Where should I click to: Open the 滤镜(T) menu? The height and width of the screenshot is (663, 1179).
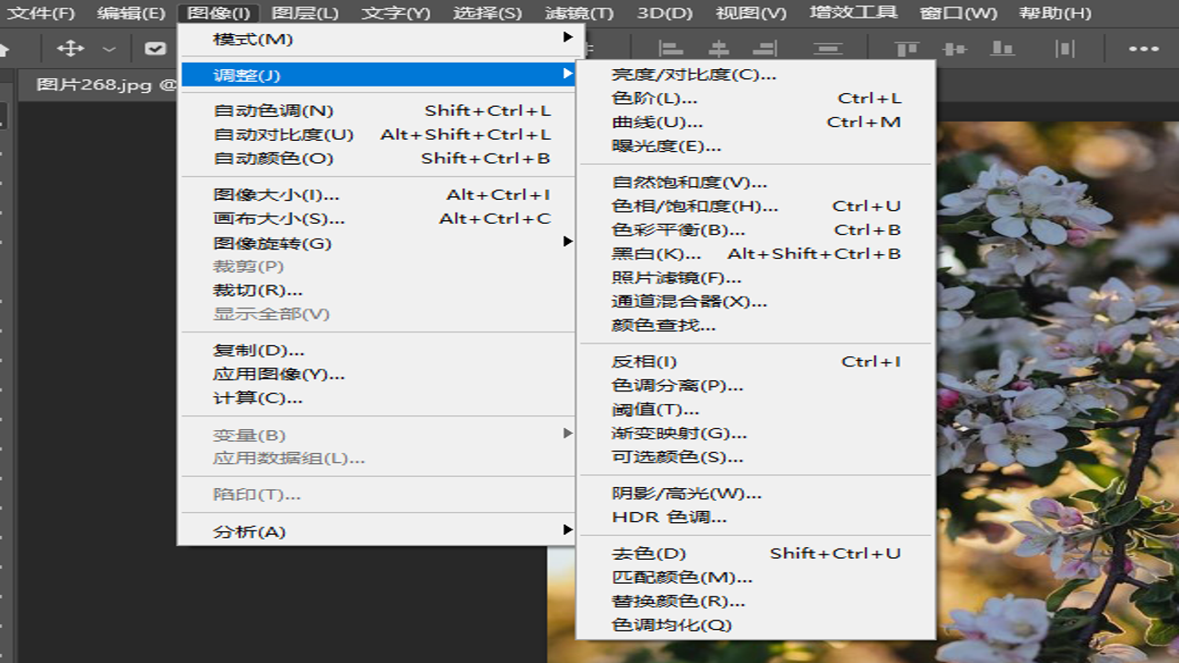[578, 13]
